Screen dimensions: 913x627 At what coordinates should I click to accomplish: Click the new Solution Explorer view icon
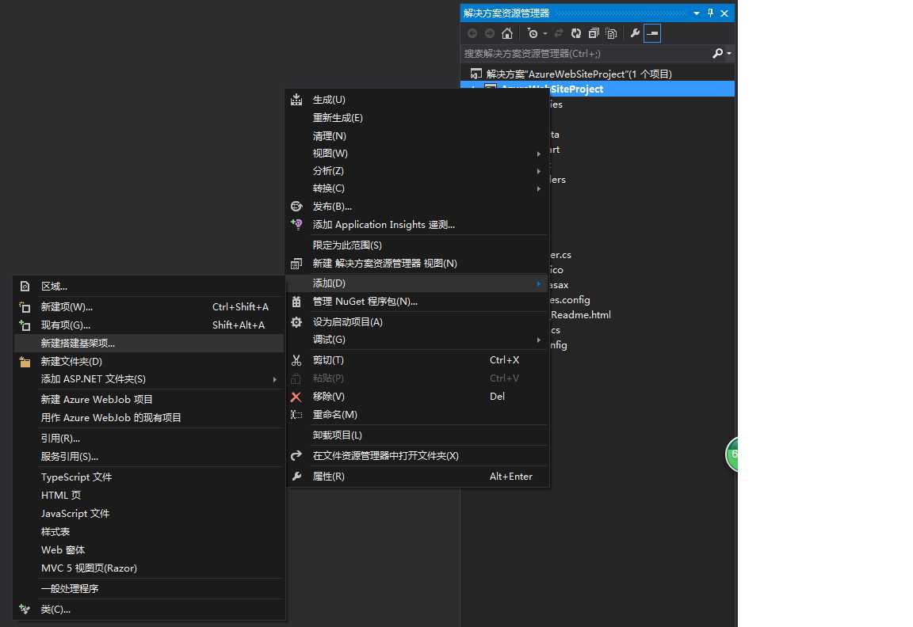click(x=296, y=264)
